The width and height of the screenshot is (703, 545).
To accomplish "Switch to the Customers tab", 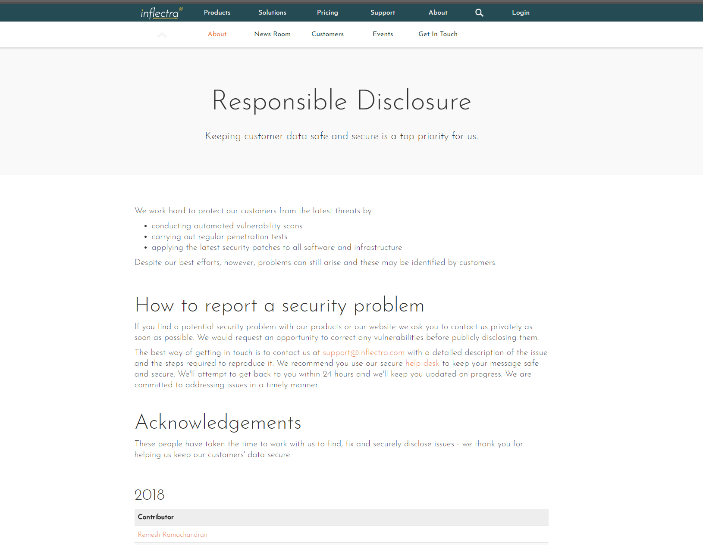I will tap(327, 34).
